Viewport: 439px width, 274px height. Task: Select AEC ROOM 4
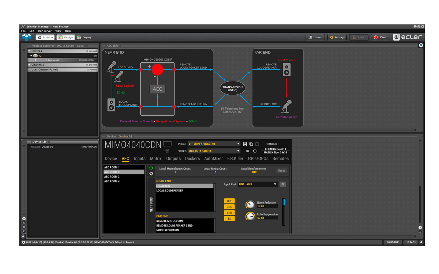[x=124, y=181]
